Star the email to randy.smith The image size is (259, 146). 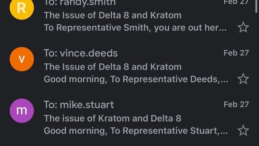tap(243, 28)
